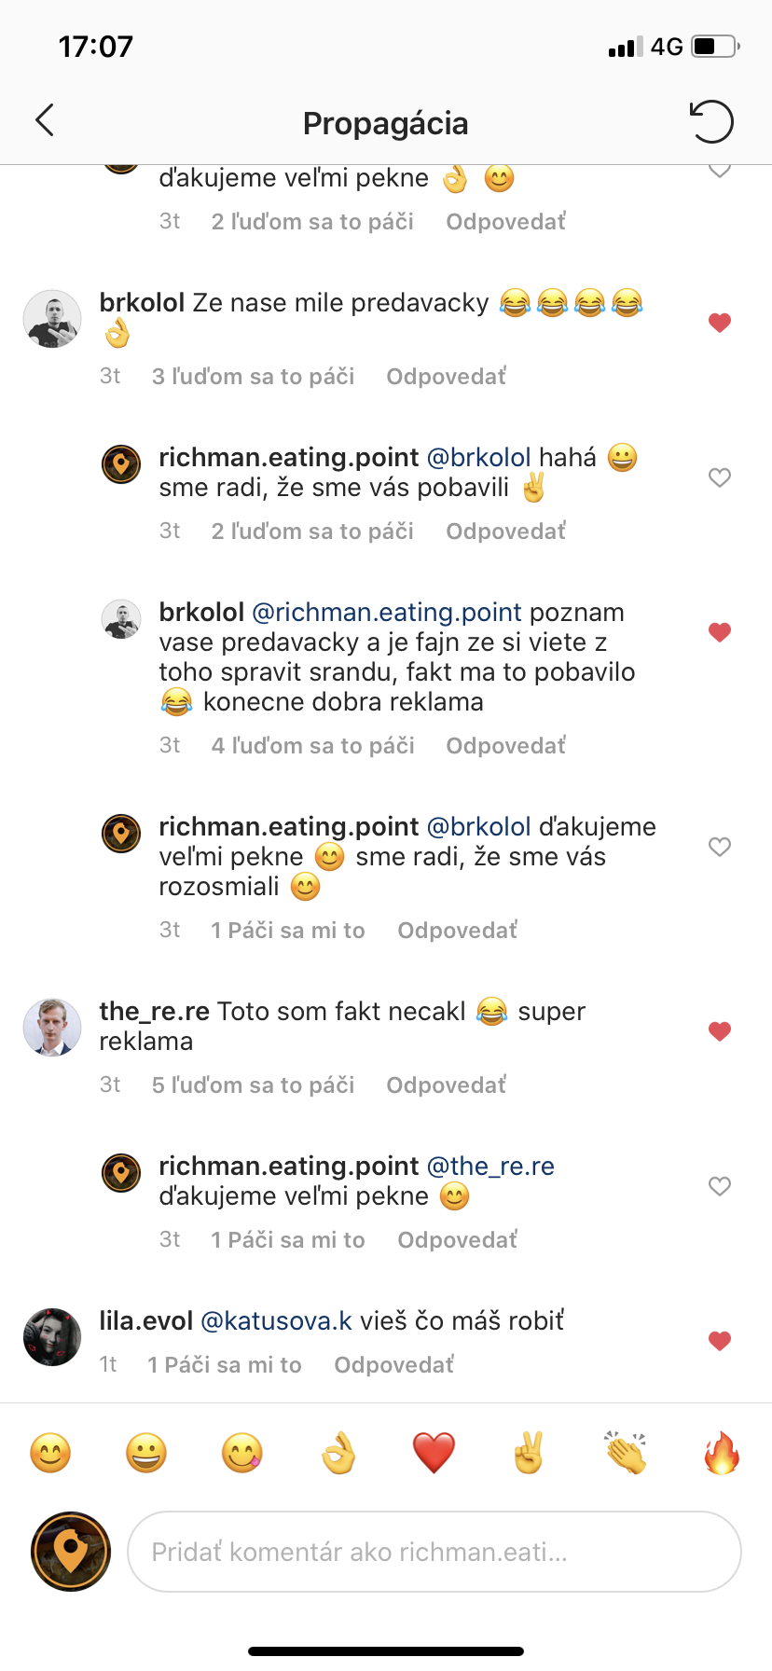Like the richman reply saying 'hahá'

719,477
